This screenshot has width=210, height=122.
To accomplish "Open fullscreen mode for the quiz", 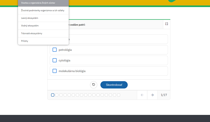I will coord(167,24).
